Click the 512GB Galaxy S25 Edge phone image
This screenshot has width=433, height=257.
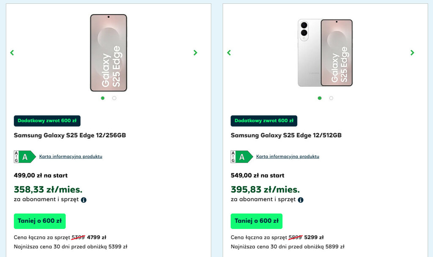(325, 53)
